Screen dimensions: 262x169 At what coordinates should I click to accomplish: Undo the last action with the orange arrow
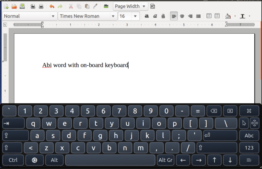coord(52,6)
